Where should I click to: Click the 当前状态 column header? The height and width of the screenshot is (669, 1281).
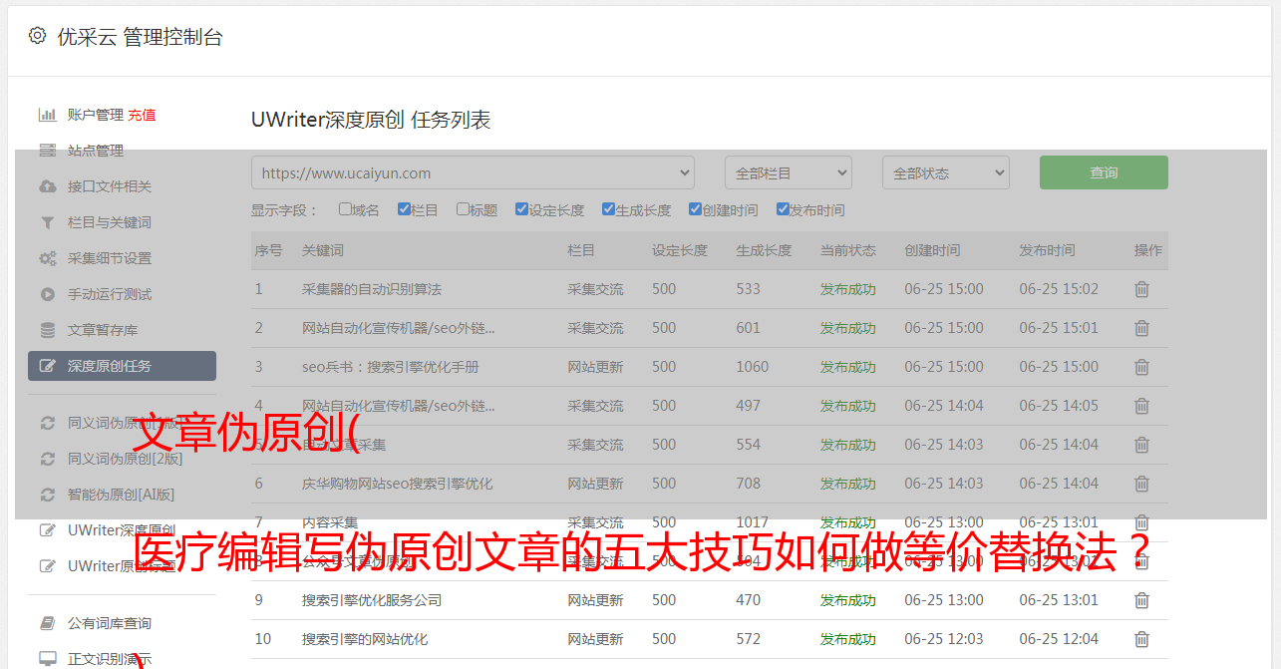point(848,250)
